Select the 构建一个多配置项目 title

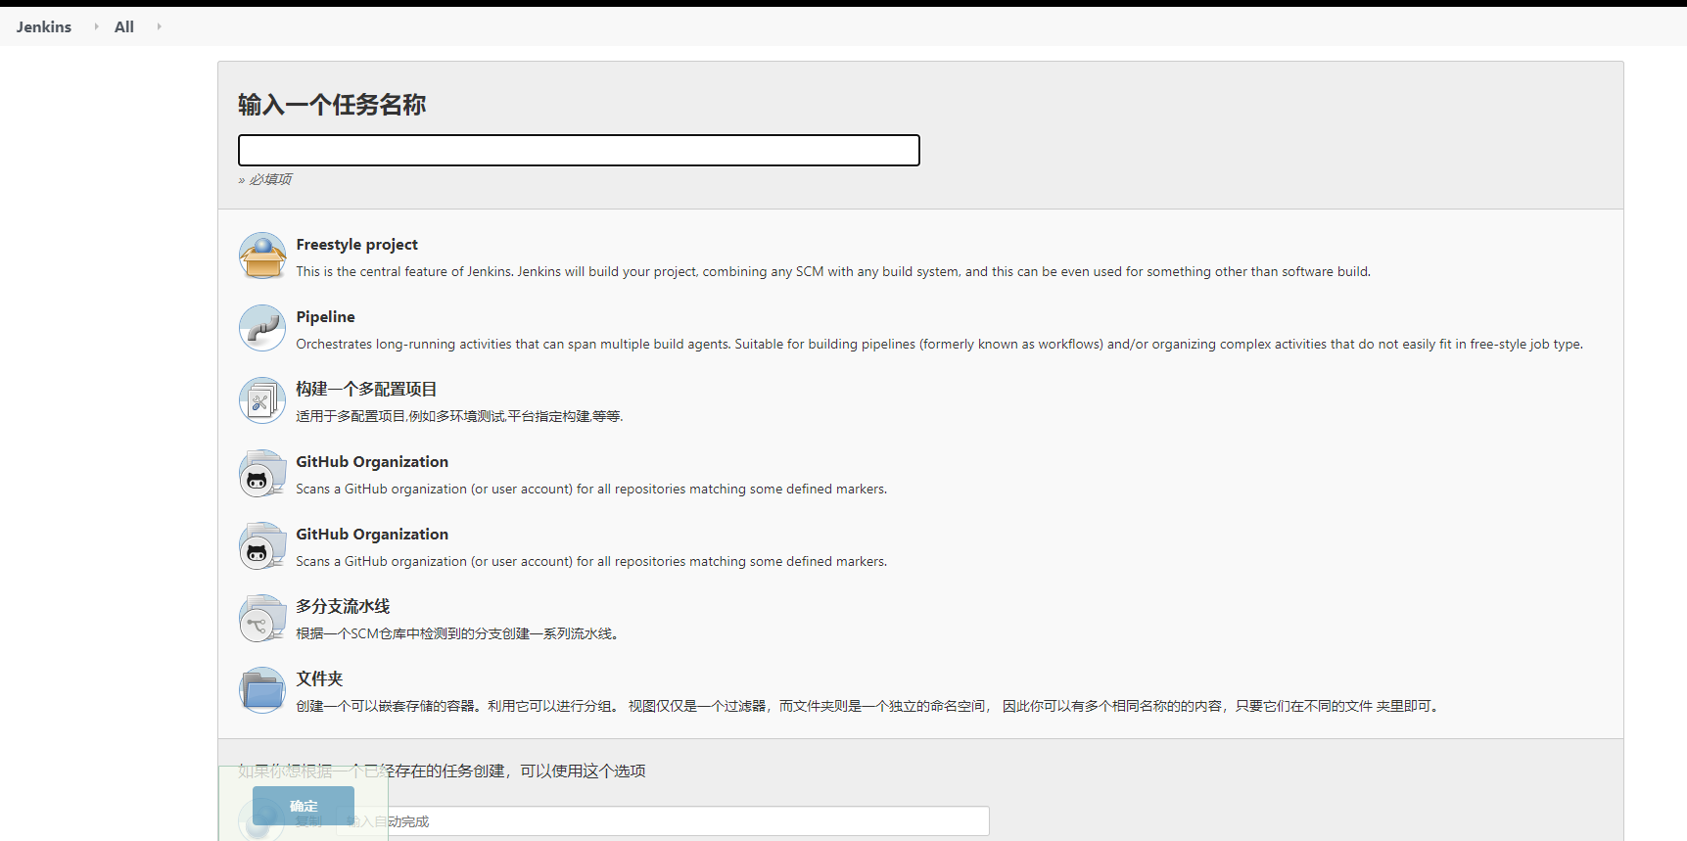367,390
